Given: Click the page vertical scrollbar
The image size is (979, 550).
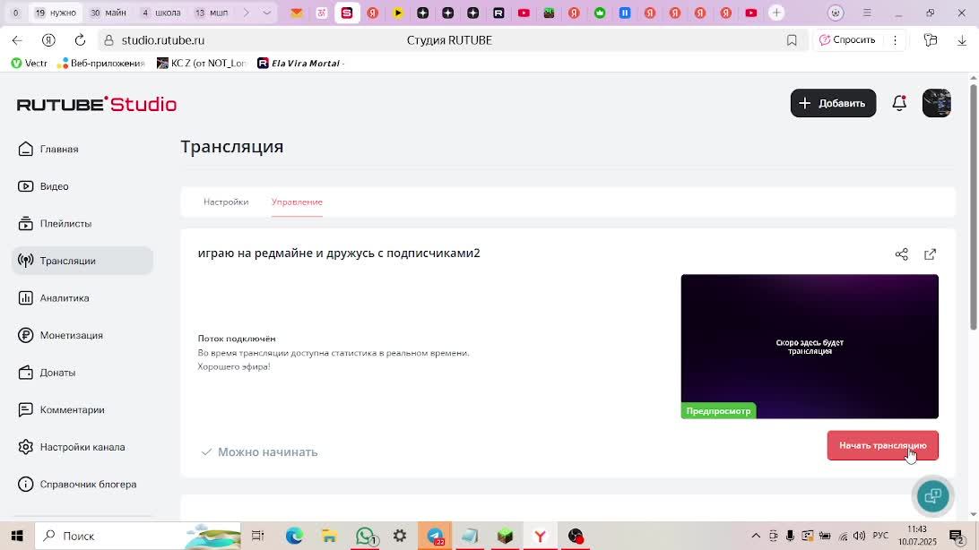Looking at the screenshot, I should click(x=974, y=206).
